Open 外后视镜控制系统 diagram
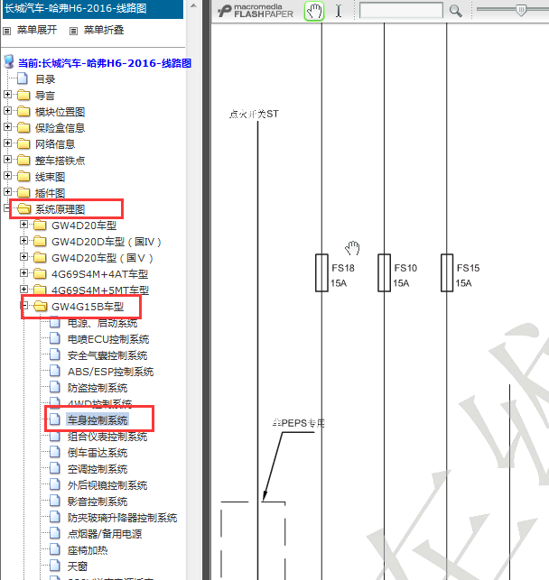This screenshot has width=549, height=580. click(x=107, y=485)
